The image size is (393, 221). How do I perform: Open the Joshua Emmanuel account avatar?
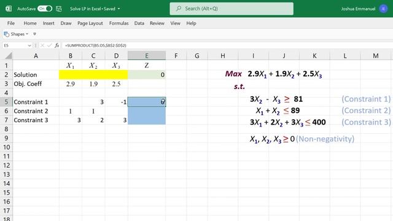coord(383,9)
